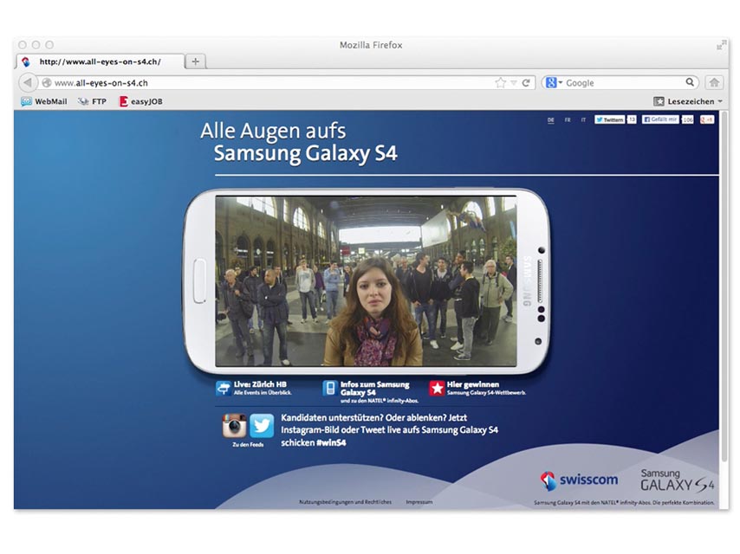Open the Twitter feed icon
The width and height of the screenshot is (740, 554).
[262, 426]
